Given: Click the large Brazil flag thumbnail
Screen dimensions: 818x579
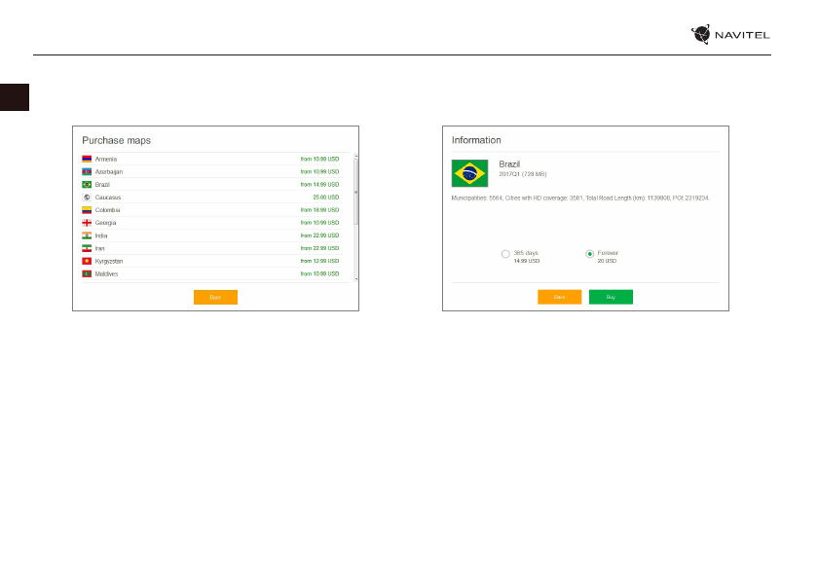Looking at the screenshot, I should coord(470,173).
